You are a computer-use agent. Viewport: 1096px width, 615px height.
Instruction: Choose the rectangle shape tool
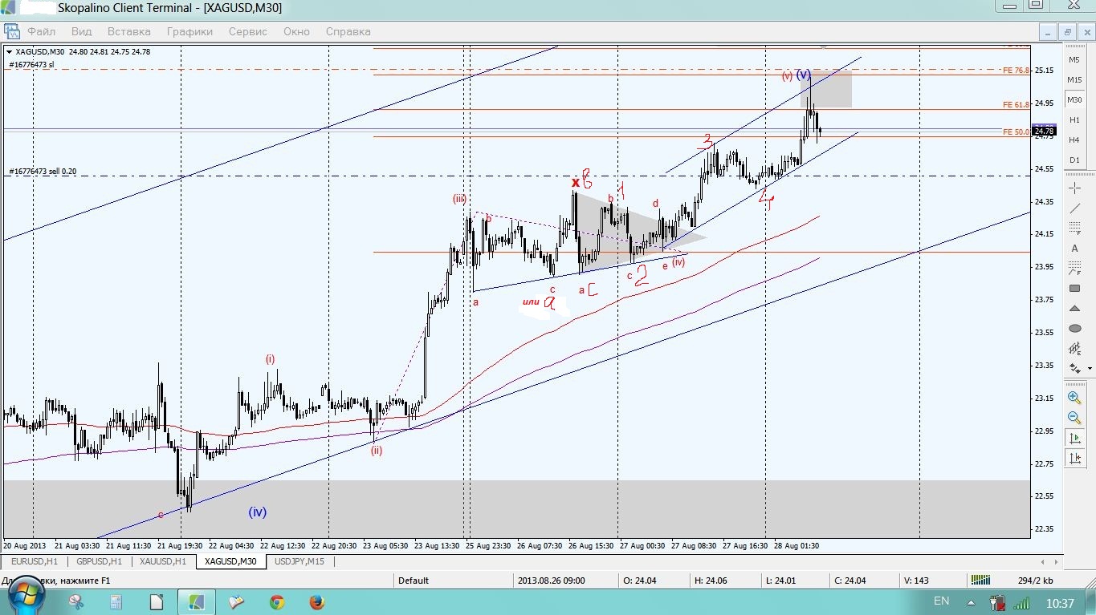[x=1074, y=289]
